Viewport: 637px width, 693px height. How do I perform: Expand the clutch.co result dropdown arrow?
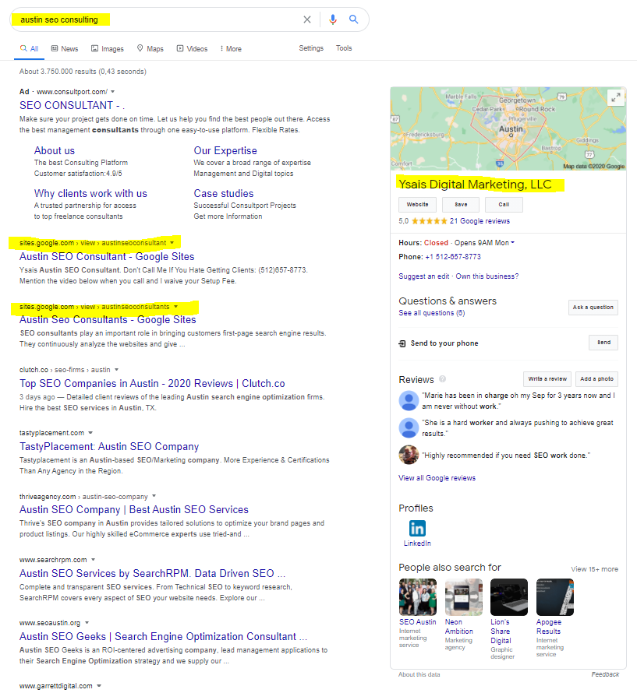[116, 370]
